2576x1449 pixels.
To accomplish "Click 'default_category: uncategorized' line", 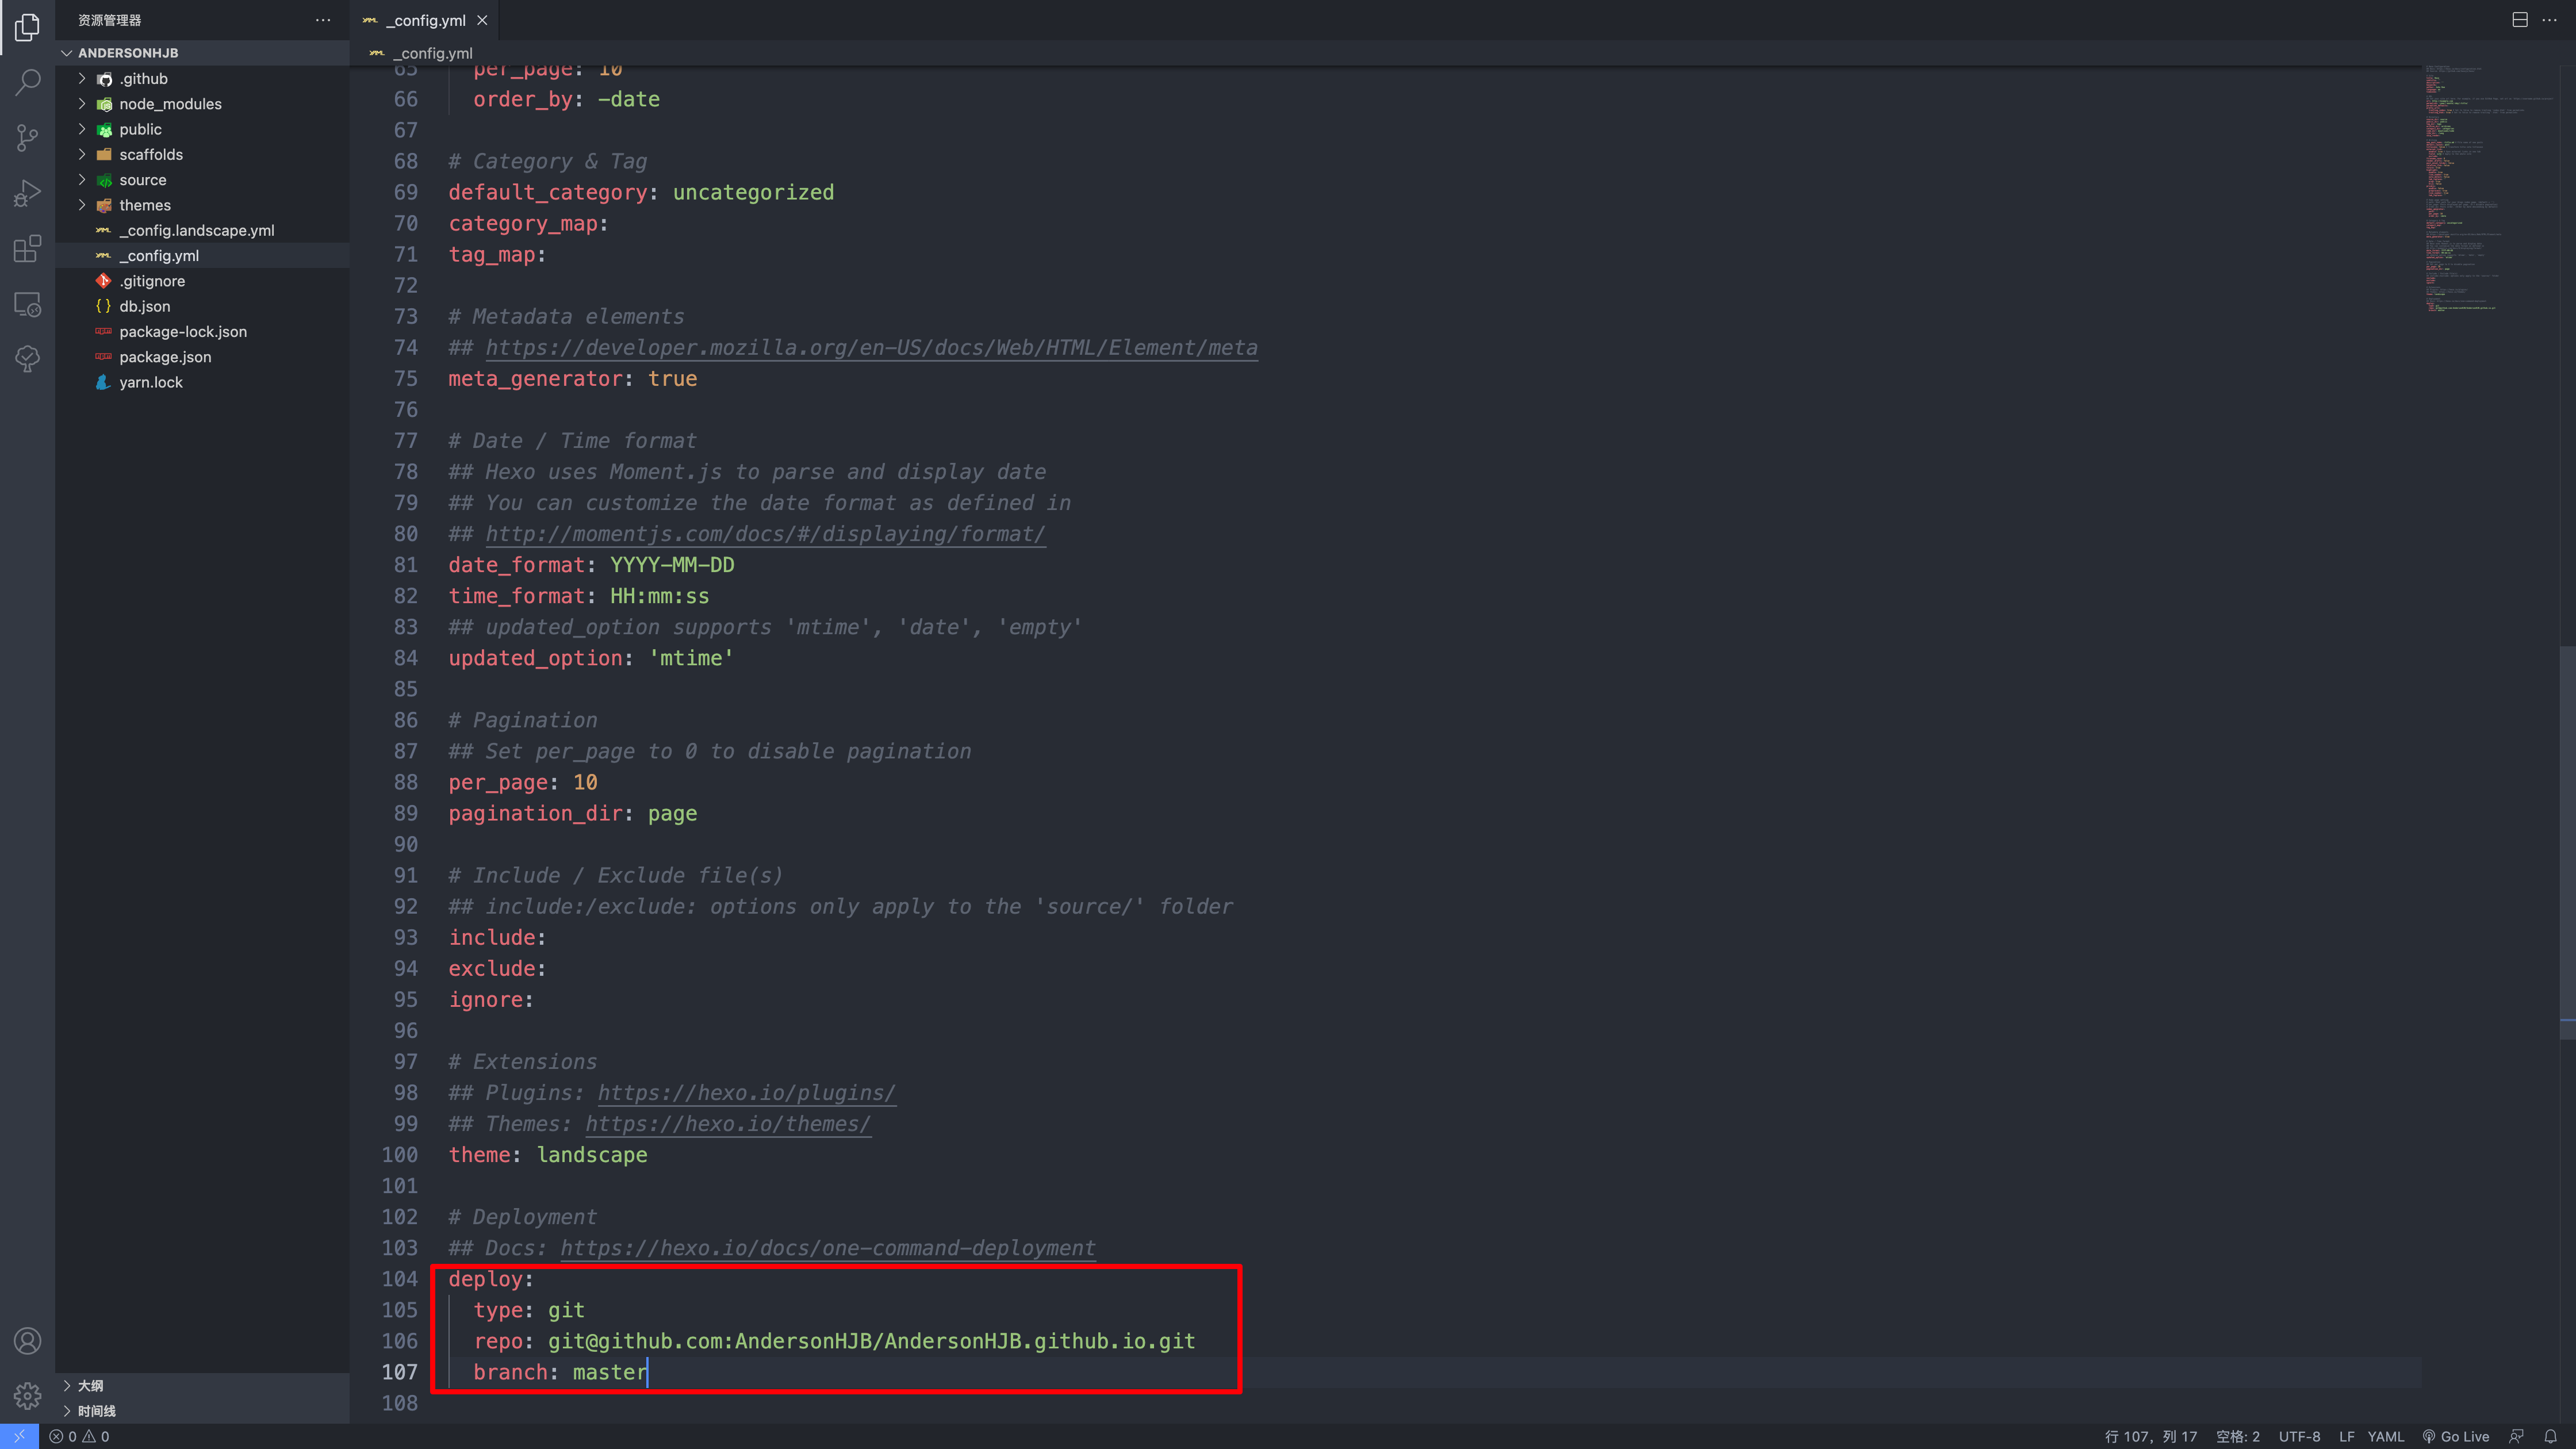I will point(641,192).
